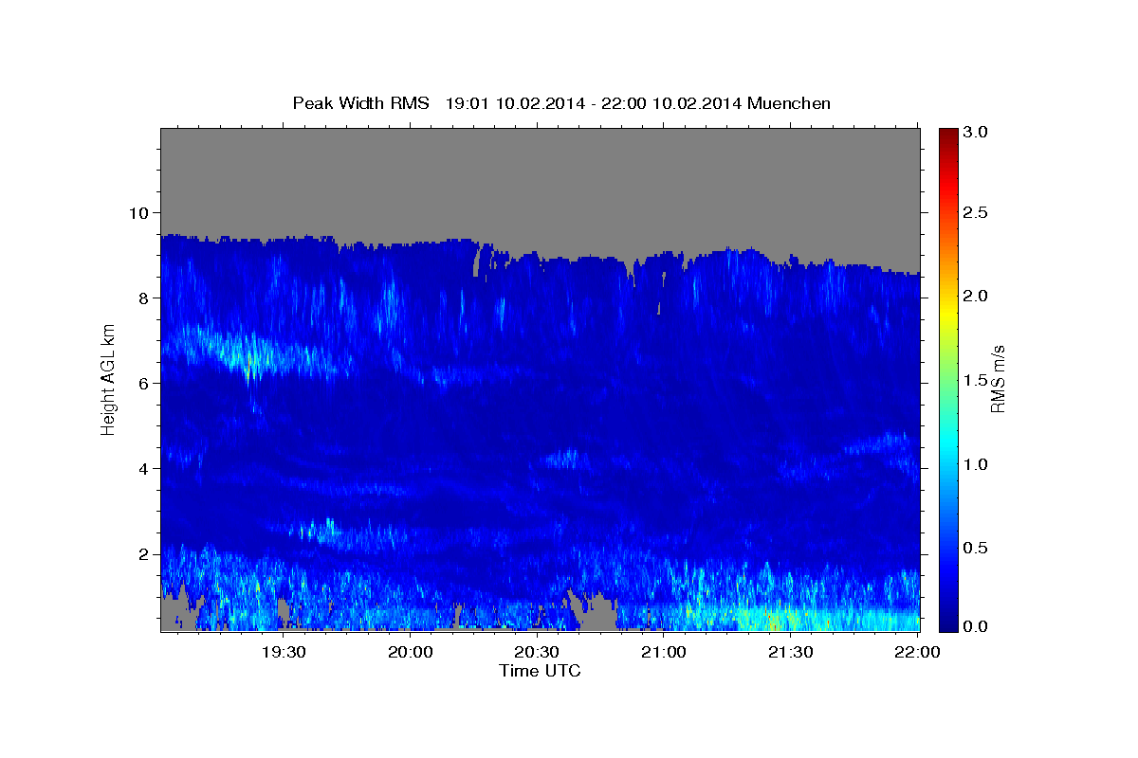1138x758 pixels.
Task: Click the 'Height AGL km' axis label
Action: [x=108, y=379]
